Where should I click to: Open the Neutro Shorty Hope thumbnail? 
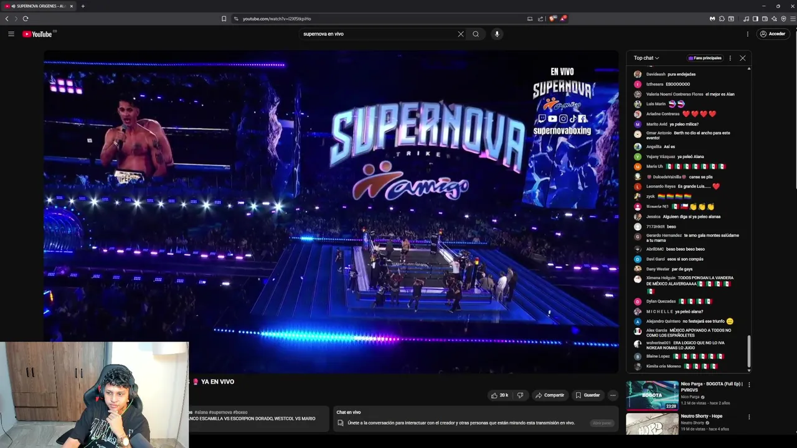coord(652,424)
